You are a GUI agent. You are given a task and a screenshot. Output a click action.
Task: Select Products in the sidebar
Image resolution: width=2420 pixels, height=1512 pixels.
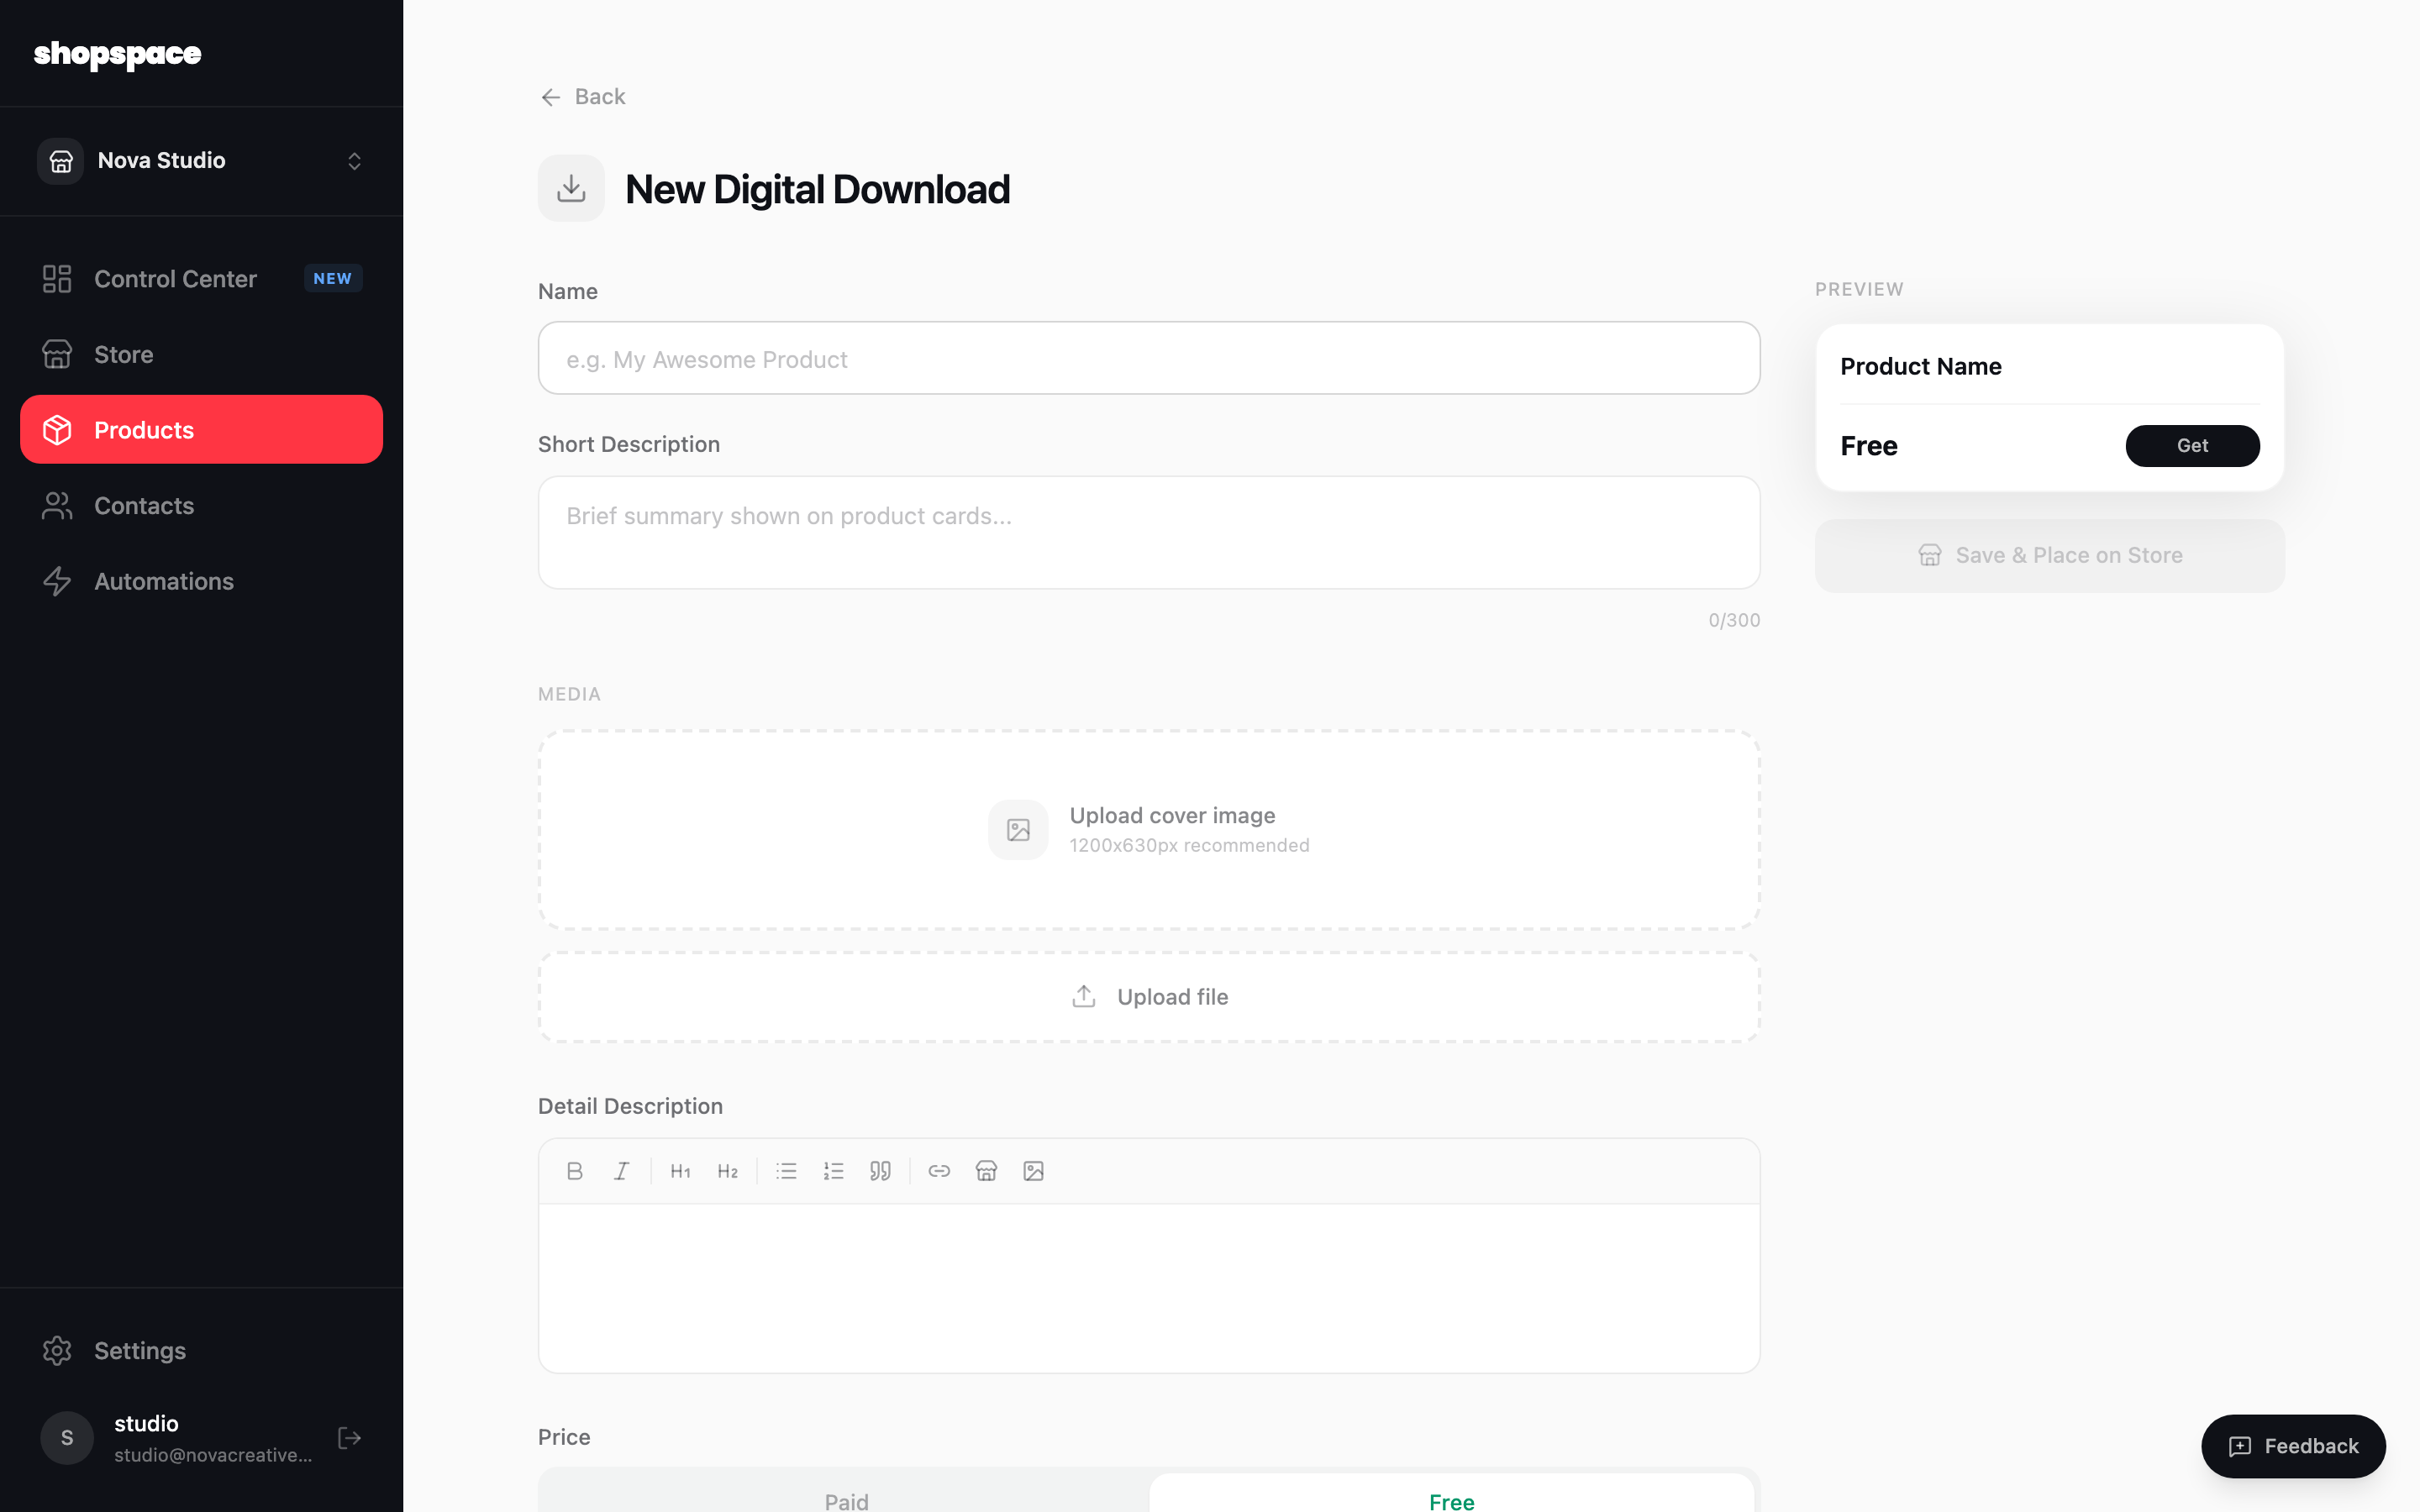pyautogui.click(x=201, y=430)
